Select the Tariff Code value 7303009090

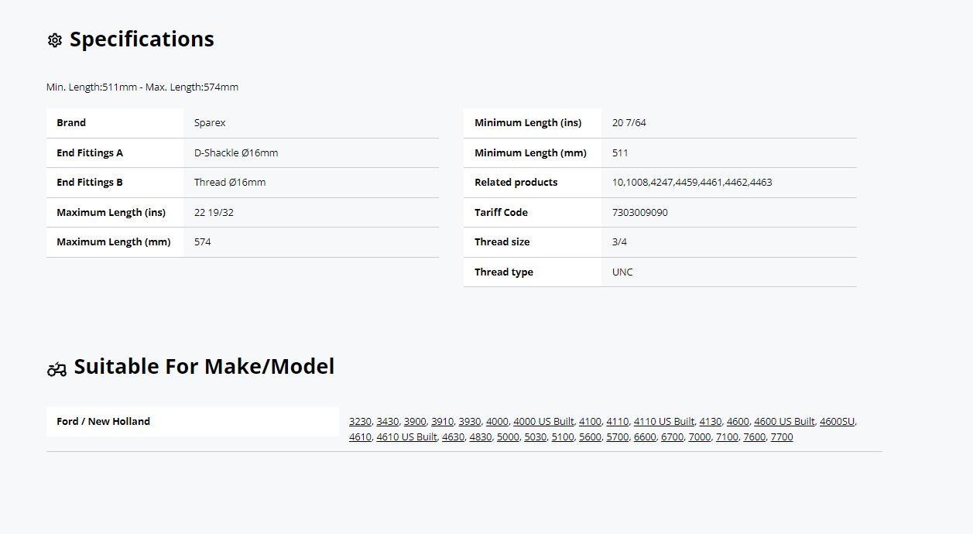(639, 213)
